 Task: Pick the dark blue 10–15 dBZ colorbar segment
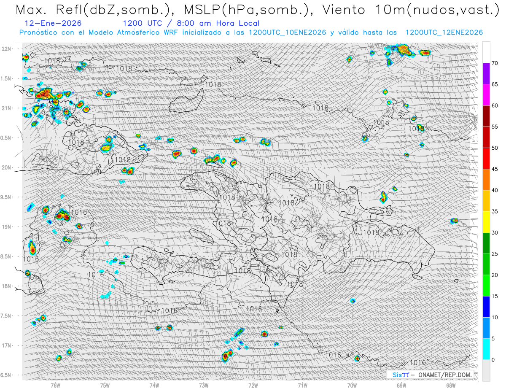pos(486,307)
